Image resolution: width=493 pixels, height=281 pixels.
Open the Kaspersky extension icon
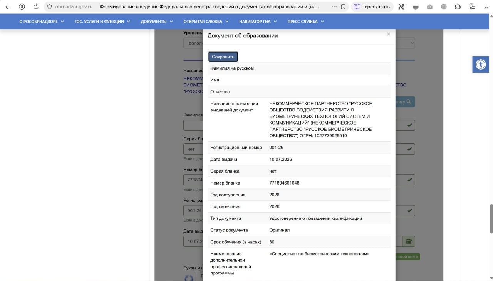(x=401, y=7)
